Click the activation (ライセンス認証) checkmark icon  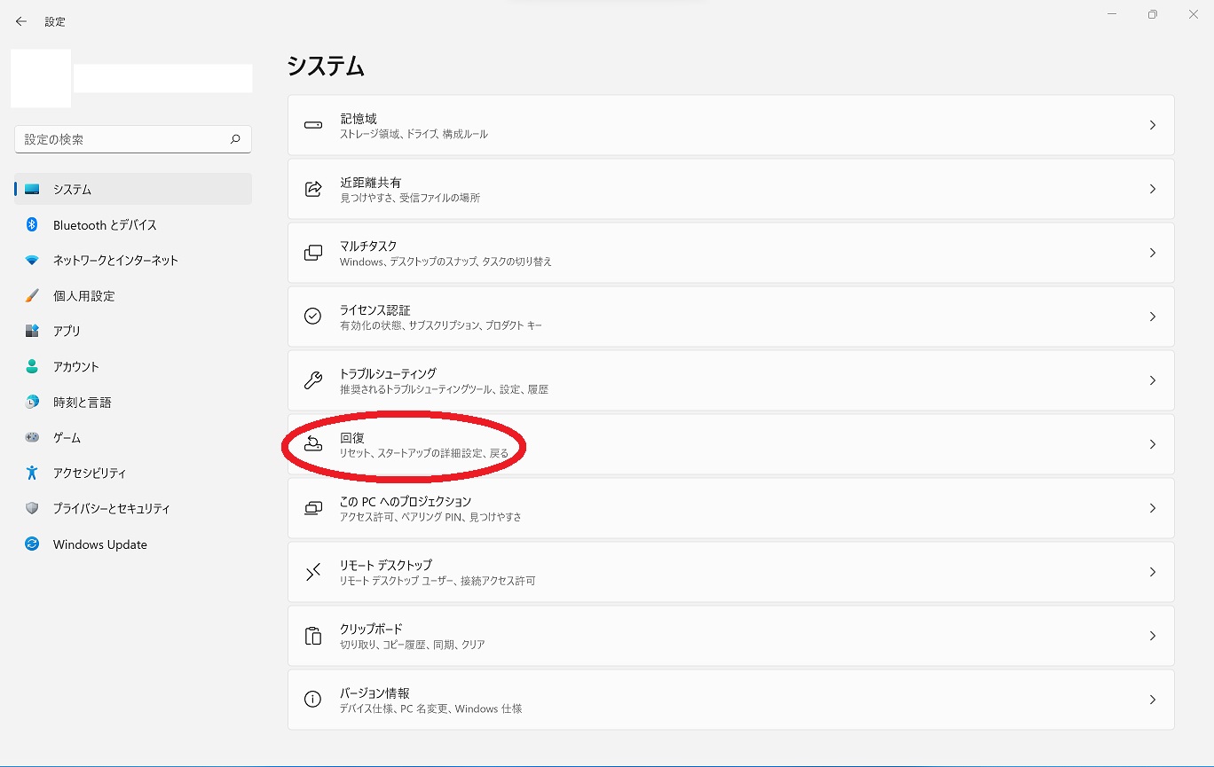pos(312,317)
